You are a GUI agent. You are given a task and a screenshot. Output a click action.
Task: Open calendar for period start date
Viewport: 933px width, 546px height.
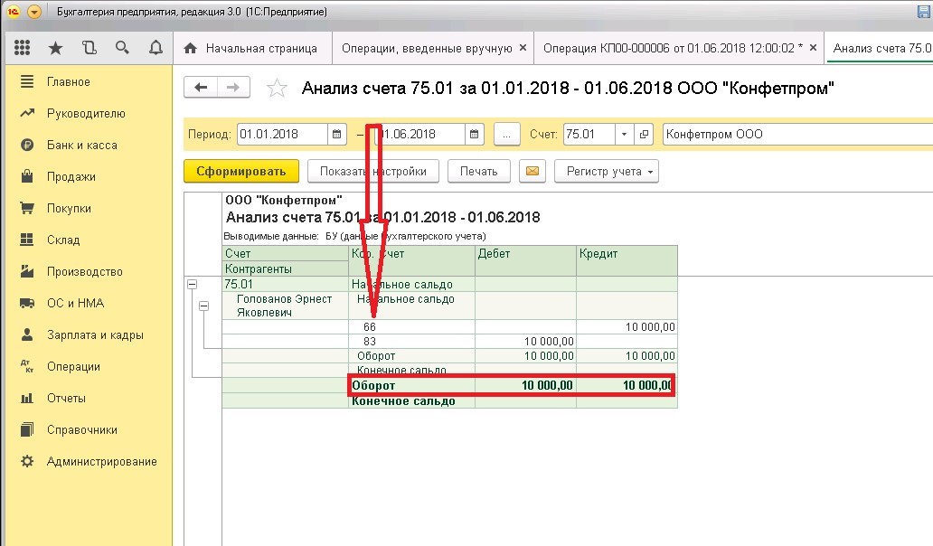click(336, 134)
